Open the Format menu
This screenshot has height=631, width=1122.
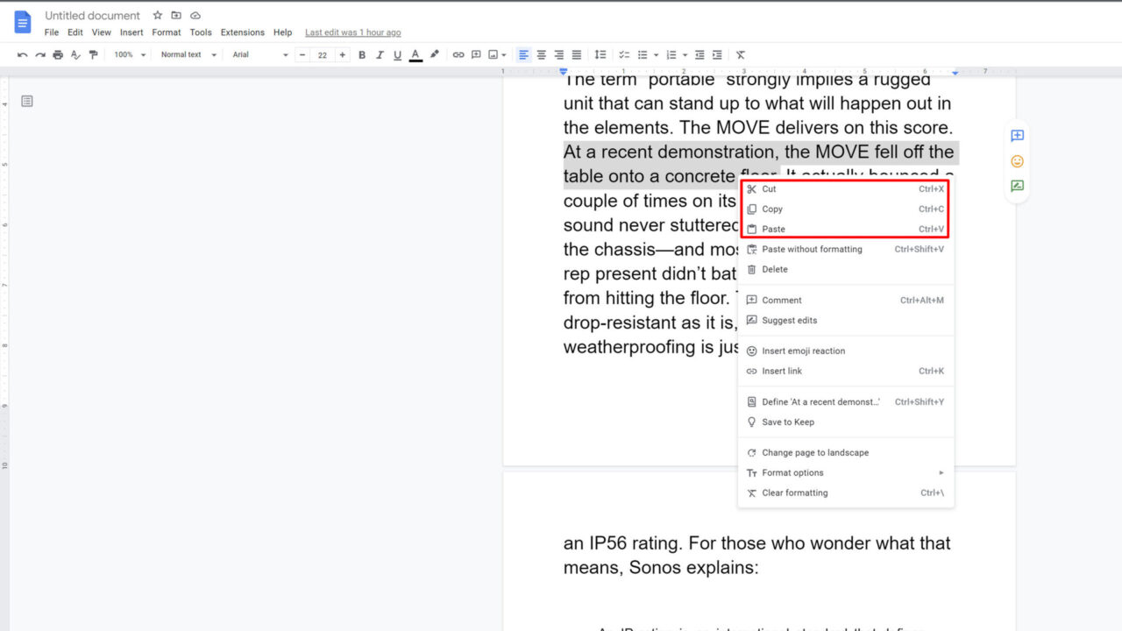[166, 32]
